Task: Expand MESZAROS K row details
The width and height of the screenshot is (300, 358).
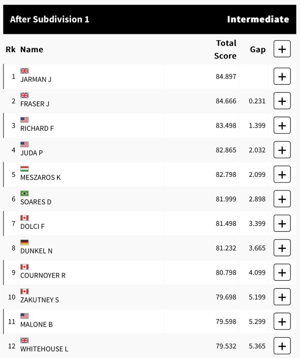Action: click(x=282, y=174)
